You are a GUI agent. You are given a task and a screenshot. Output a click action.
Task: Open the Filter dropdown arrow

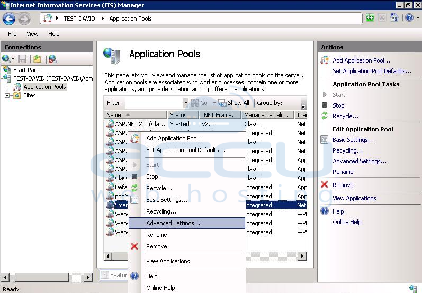pos(186,103)
